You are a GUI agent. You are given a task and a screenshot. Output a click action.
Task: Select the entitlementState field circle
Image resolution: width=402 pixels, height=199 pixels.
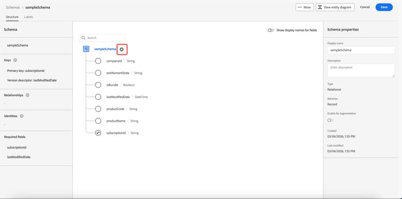(98, 73)
